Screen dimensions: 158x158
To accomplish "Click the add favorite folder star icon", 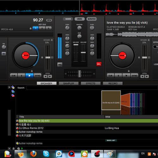I will point(13,87).
